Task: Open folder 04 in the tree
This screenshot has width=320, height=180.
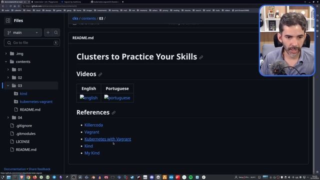Action: click(20, 117)
